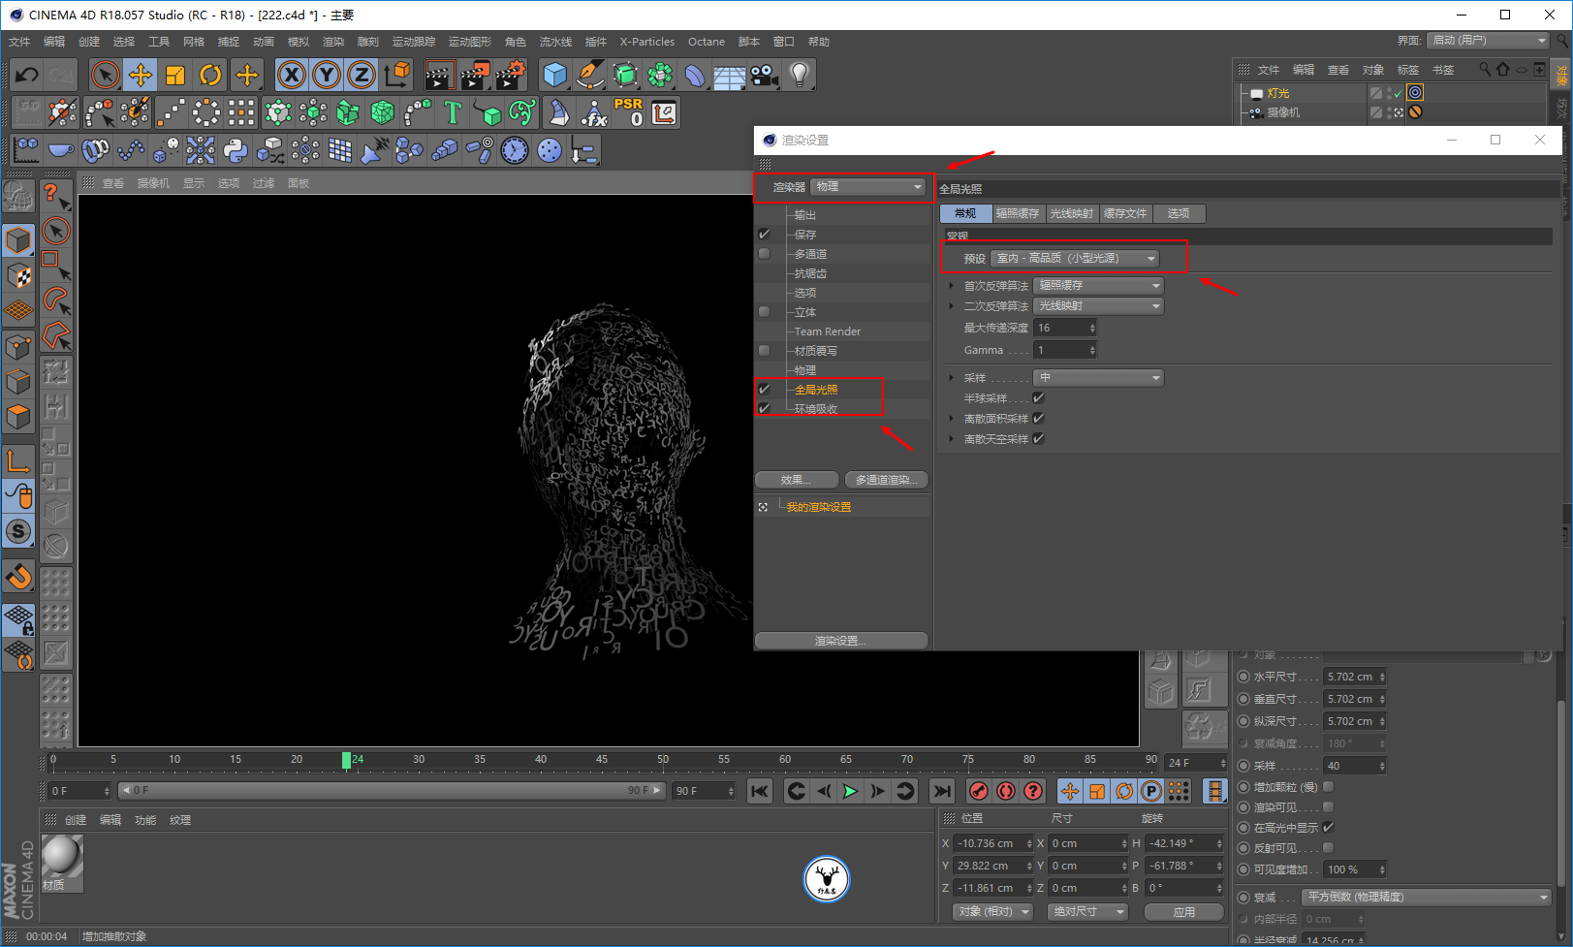Open the 首次反弹算法 dropdown

click(x=1098, y=286)
